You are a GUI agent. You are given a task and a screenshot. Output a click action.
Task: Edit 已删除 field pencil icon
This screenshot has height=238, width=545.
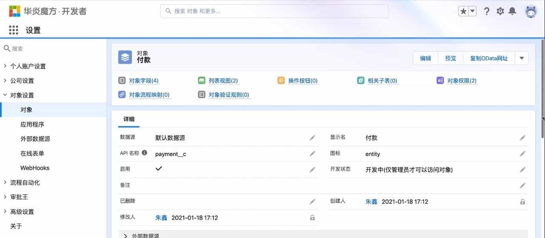click(x=313, y=202)
